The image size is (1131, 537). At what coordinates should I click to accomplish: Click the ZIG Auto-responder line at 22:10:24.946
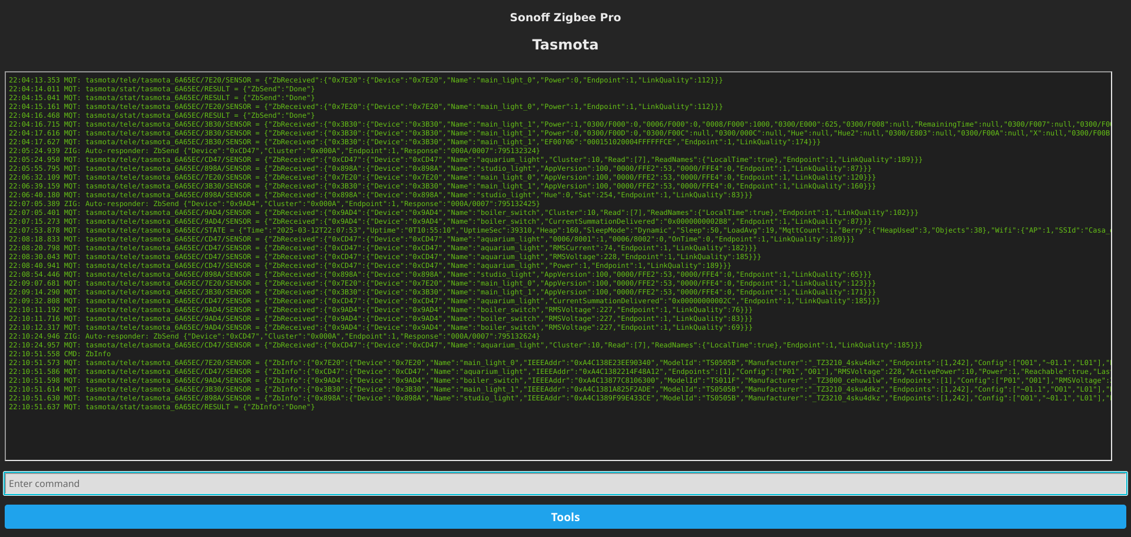(275, 336)
